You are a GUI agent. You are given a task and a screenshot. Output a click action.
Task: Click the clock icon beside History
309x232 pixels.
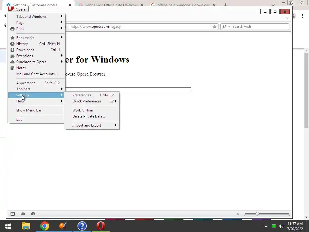(x=12, y=44)
